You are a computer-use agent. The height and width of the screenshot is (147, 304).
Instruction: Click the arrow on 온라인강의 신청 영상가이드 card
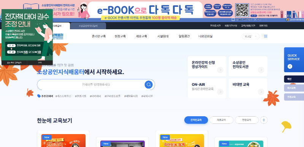[220, 70]
